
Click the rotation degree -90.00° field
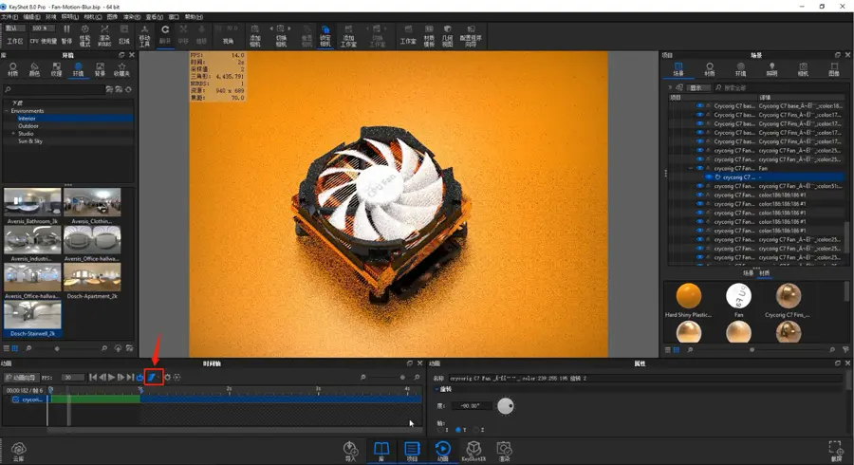(472, 405)
